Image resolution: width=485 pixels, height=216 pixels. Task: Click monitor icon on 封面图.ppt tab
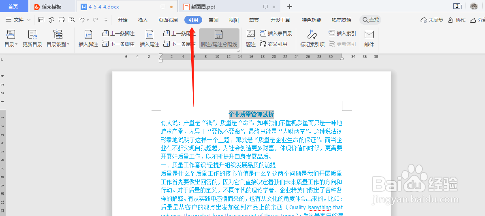[265, 7]
